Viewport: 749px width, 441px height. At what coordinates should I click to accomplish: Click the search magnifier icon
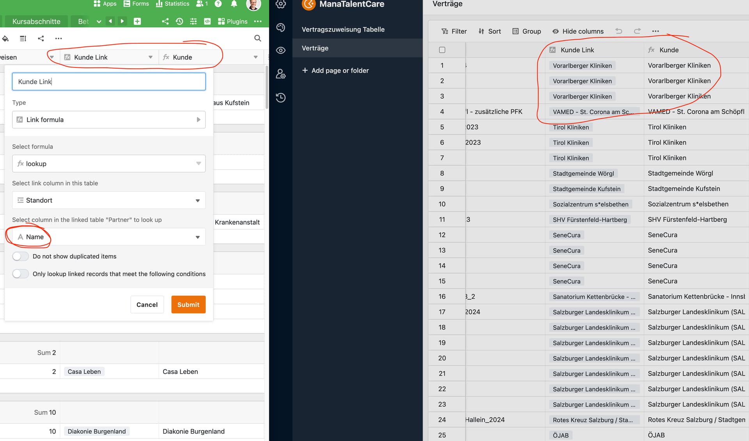pyautogui.click(x=257, y=38)
